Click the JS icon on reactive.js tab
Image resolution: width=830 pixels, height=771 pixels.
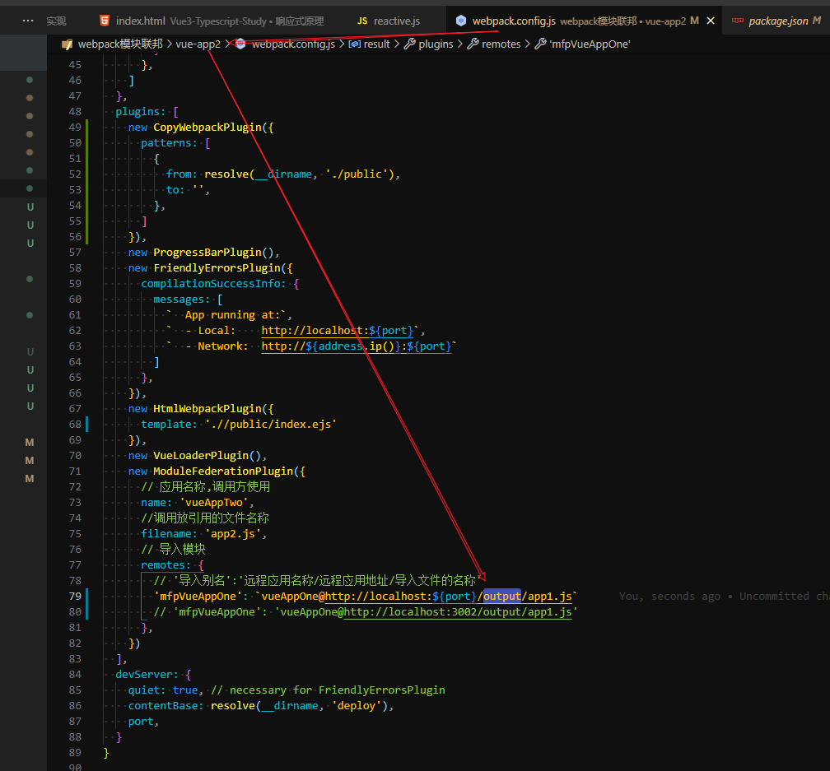click(362, 21)
